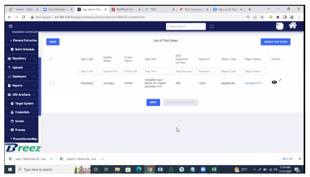Open Zoom app from taskbar
Screen dimensions: 310x177
[203, 169]
